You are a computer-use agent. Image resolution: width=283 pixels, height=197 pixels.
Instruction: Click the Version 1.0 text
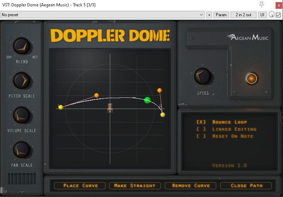(x=229, y=165)
